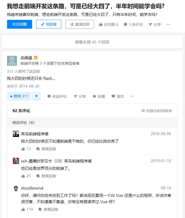Collapse comments with 收起评论
The width and height of the screenshot is (185, 218).
[57, 96]
